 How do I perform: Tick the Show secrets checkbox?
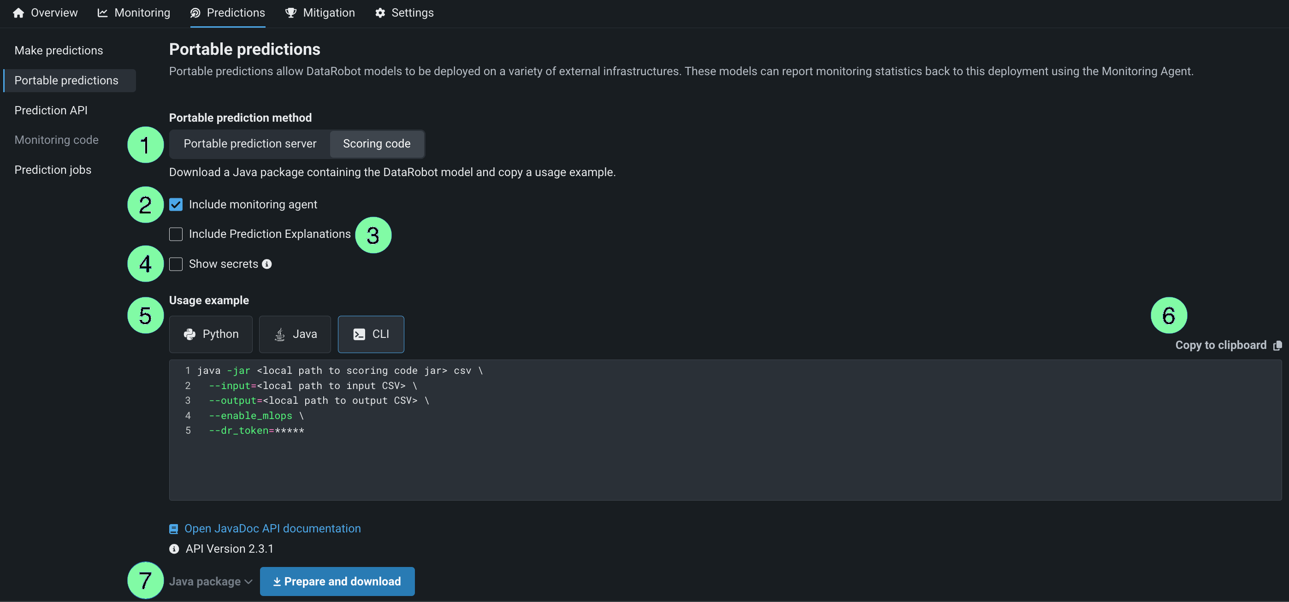point(176,264)
